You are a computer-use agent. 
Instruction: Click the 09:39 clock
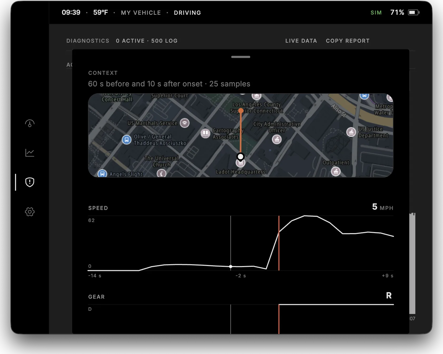[71, 12]
